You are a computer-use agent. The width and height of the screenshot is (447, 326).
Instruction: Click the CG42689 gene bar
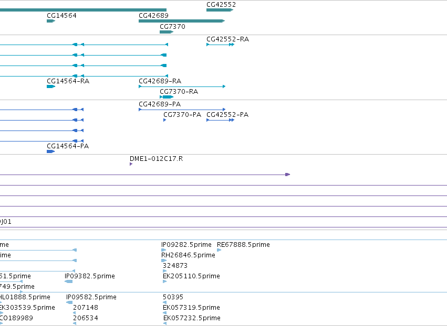182,21
